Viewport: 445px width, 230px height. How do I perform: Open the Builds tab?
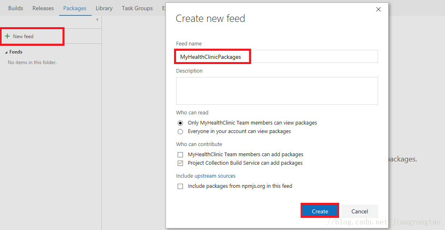pyautogui.click(x=15, y=8)
